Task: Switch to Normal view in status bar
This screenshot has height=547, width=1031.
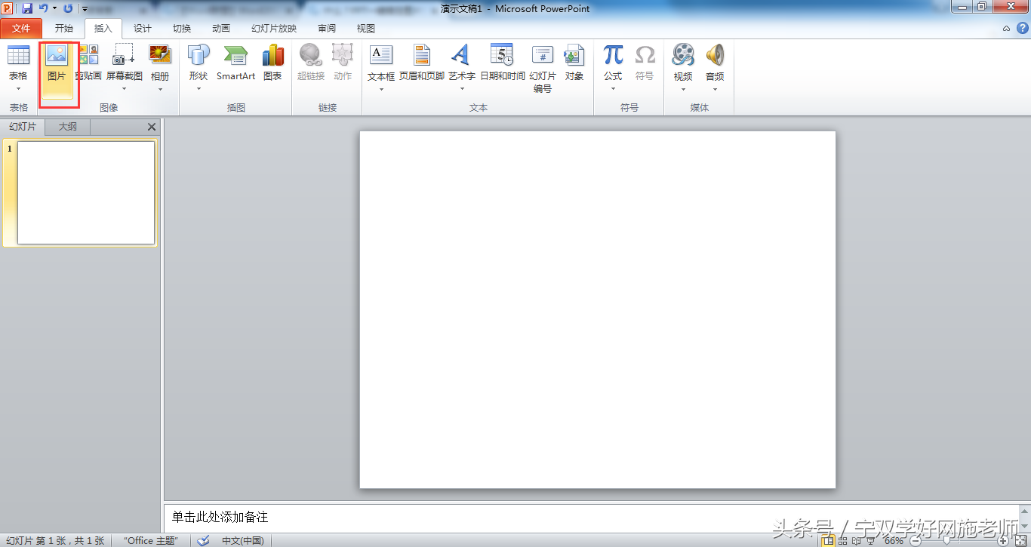Action: point(829,540)
